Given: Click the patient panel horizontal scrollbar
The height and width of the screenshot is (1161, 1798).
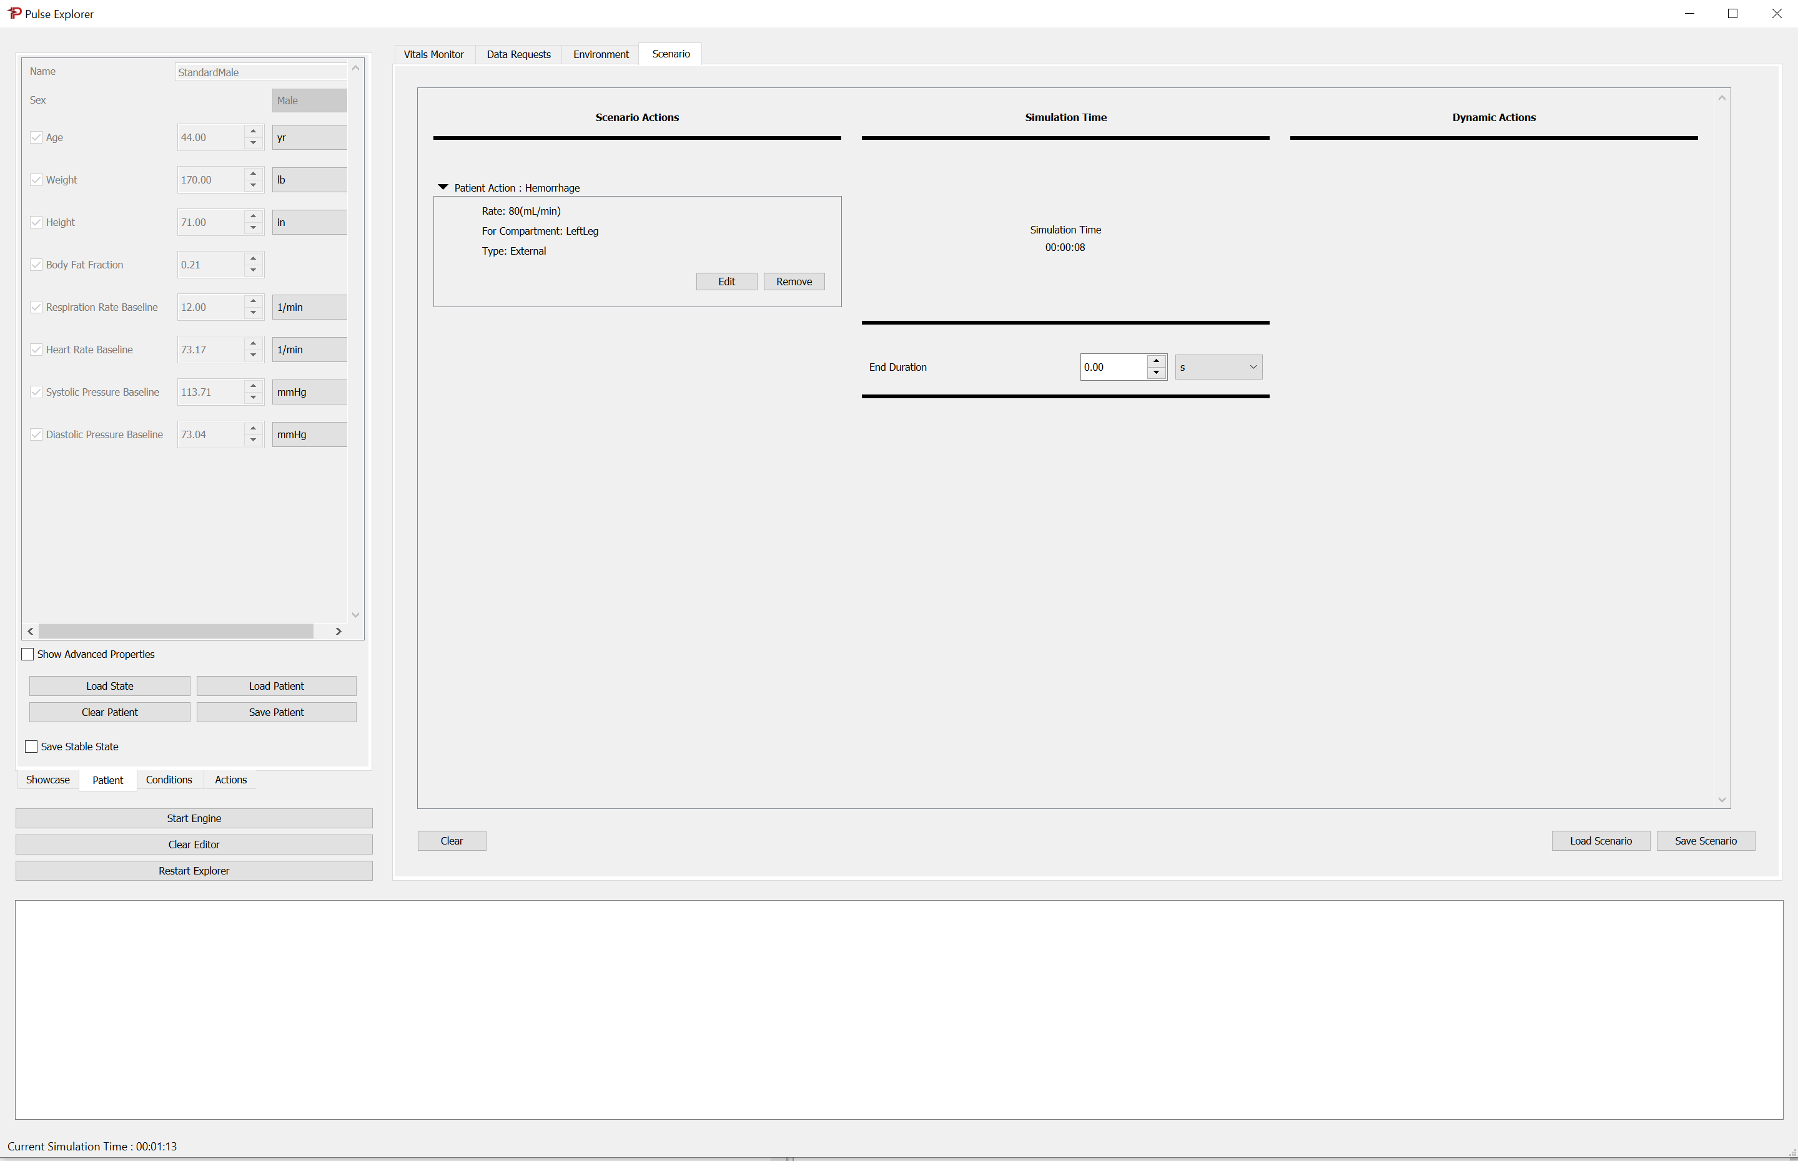Looking at the screenshot, I should [175, 631].
